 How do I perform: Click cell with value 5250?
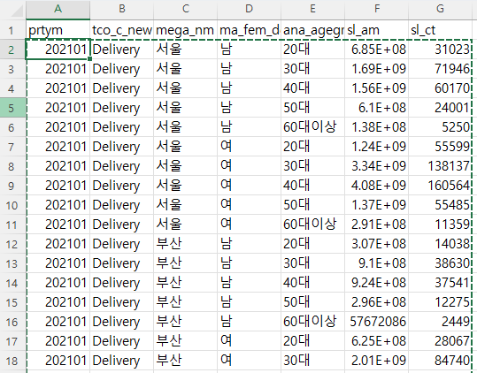click(440, 127)
